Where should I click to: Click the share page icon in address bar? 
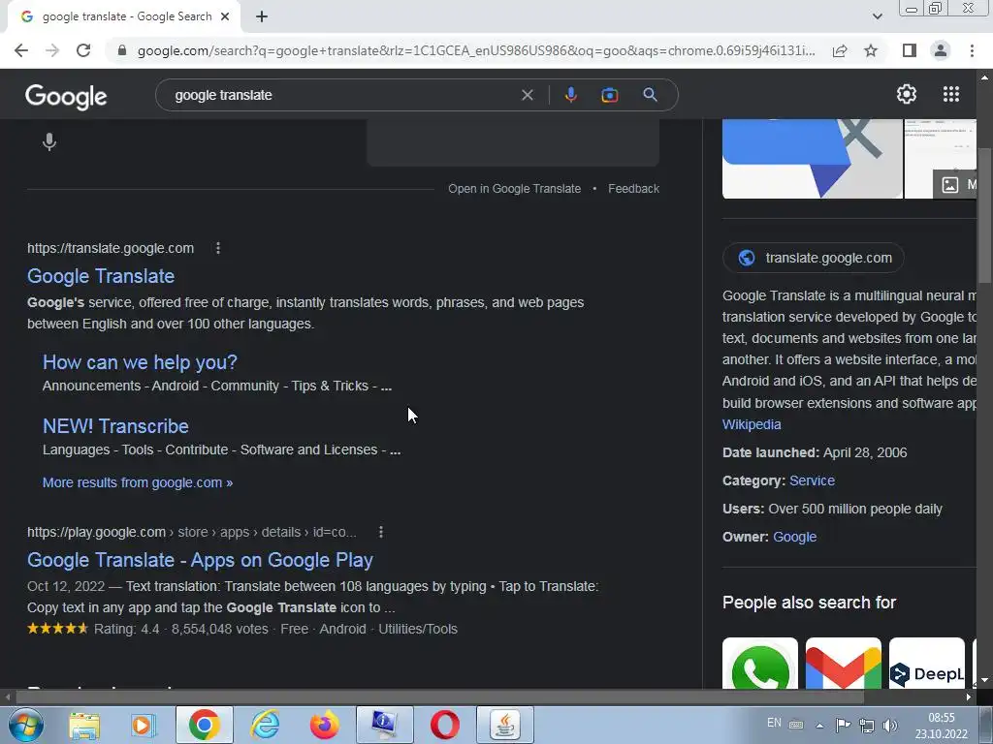pyautogui.click(x=840, y=50)
